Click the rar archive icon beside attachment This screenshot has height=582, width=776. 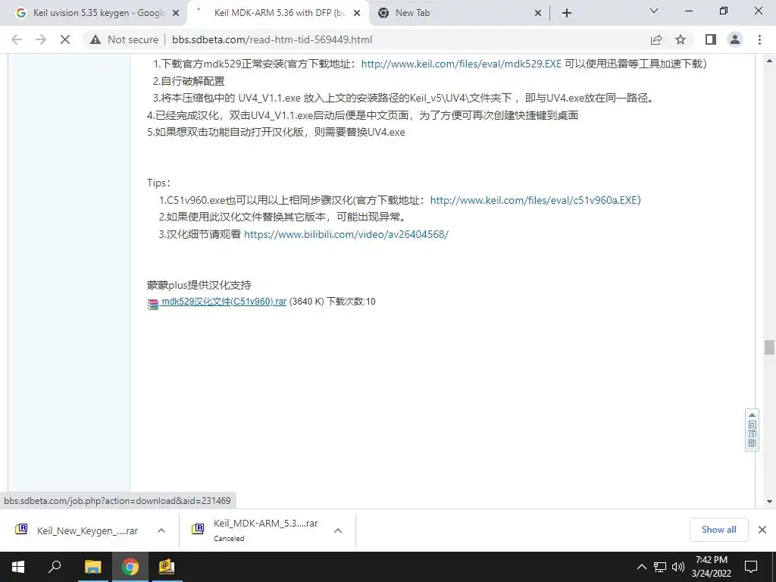coord(153,304)
